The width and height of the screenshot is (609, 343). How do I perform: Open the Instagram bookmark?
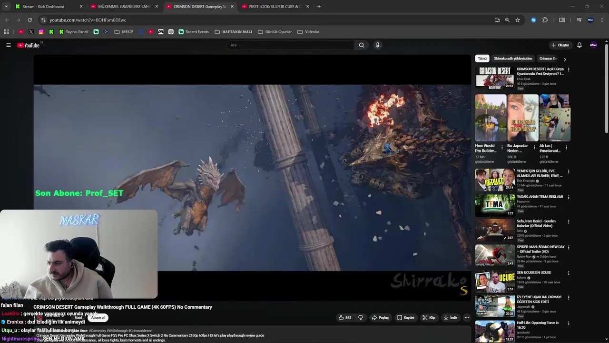coord(41,32)
